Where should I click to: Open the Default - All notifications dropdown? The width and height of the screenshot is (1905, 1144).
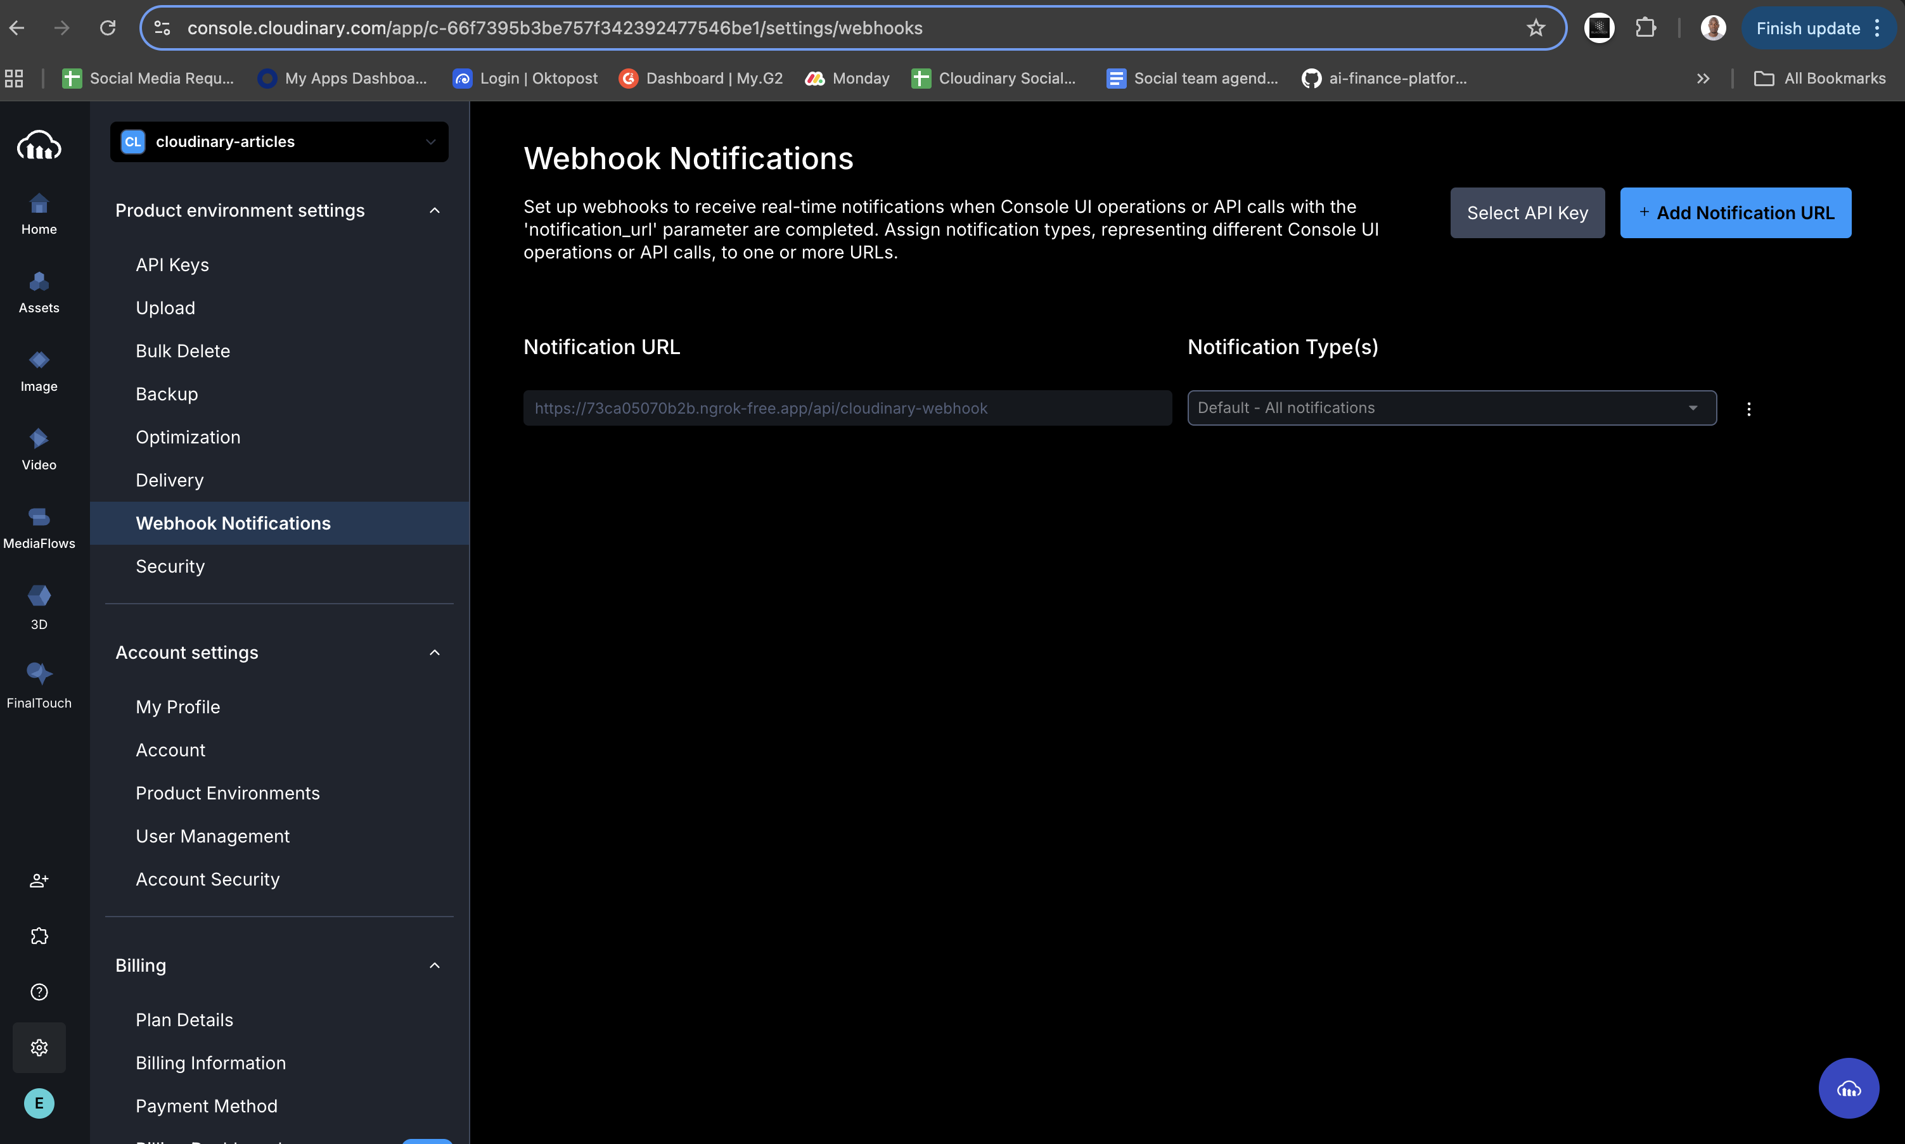click(1449, 408)
